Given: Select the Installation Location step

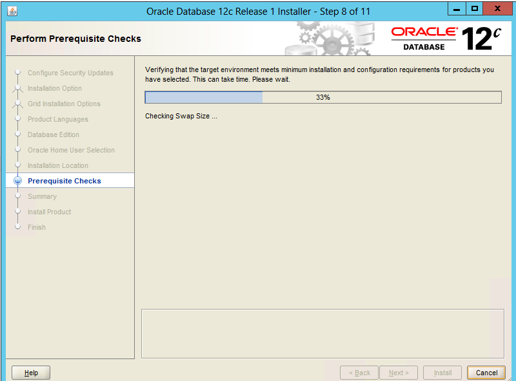Looking at the screenshot, I should click(x=58, y=166).
